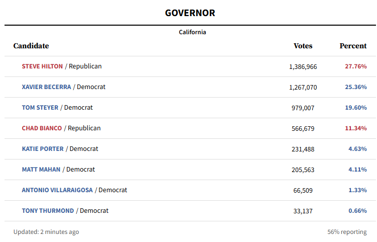The image size is (377, 242).
Task: Click the Candidate column header
Action: (31, 46)
